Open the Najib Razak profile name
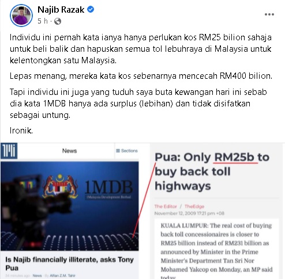 click(x=61, y=10)
